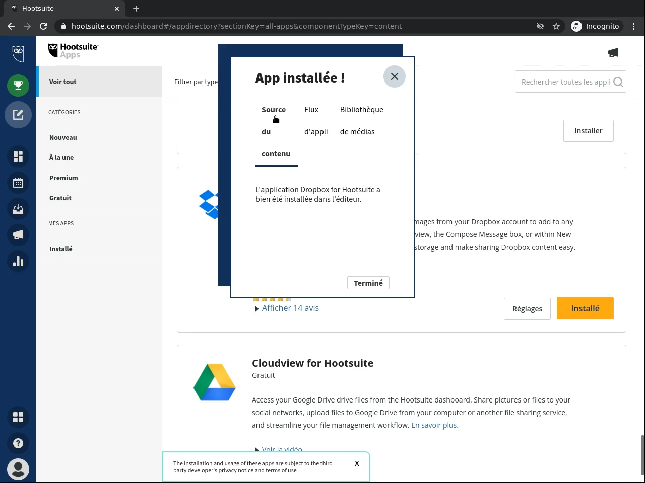The image size is (645, 483).
Task: Open the Analytics bar chart icon
Action: coord(18,261)
